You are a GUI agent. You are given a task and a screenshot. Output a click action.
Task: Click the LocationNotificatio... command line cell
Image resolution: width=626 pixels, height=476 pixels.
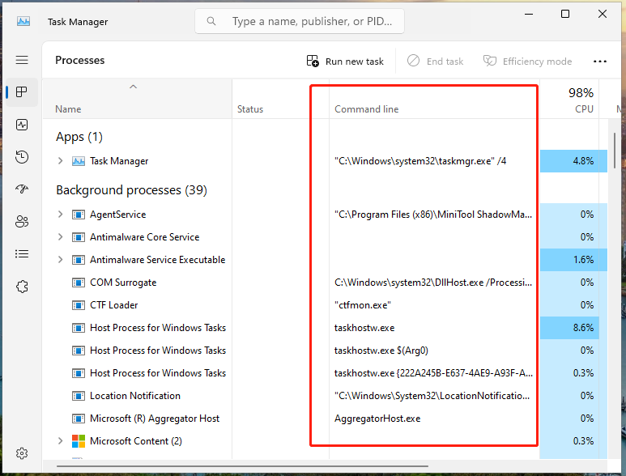[432, 396]
